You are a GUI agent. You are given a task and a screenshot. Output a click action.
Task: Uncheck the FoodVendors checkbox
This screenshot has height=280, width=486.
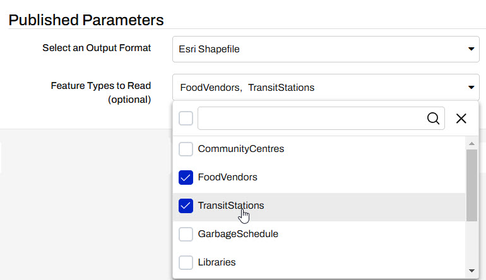tap(186, 178)
